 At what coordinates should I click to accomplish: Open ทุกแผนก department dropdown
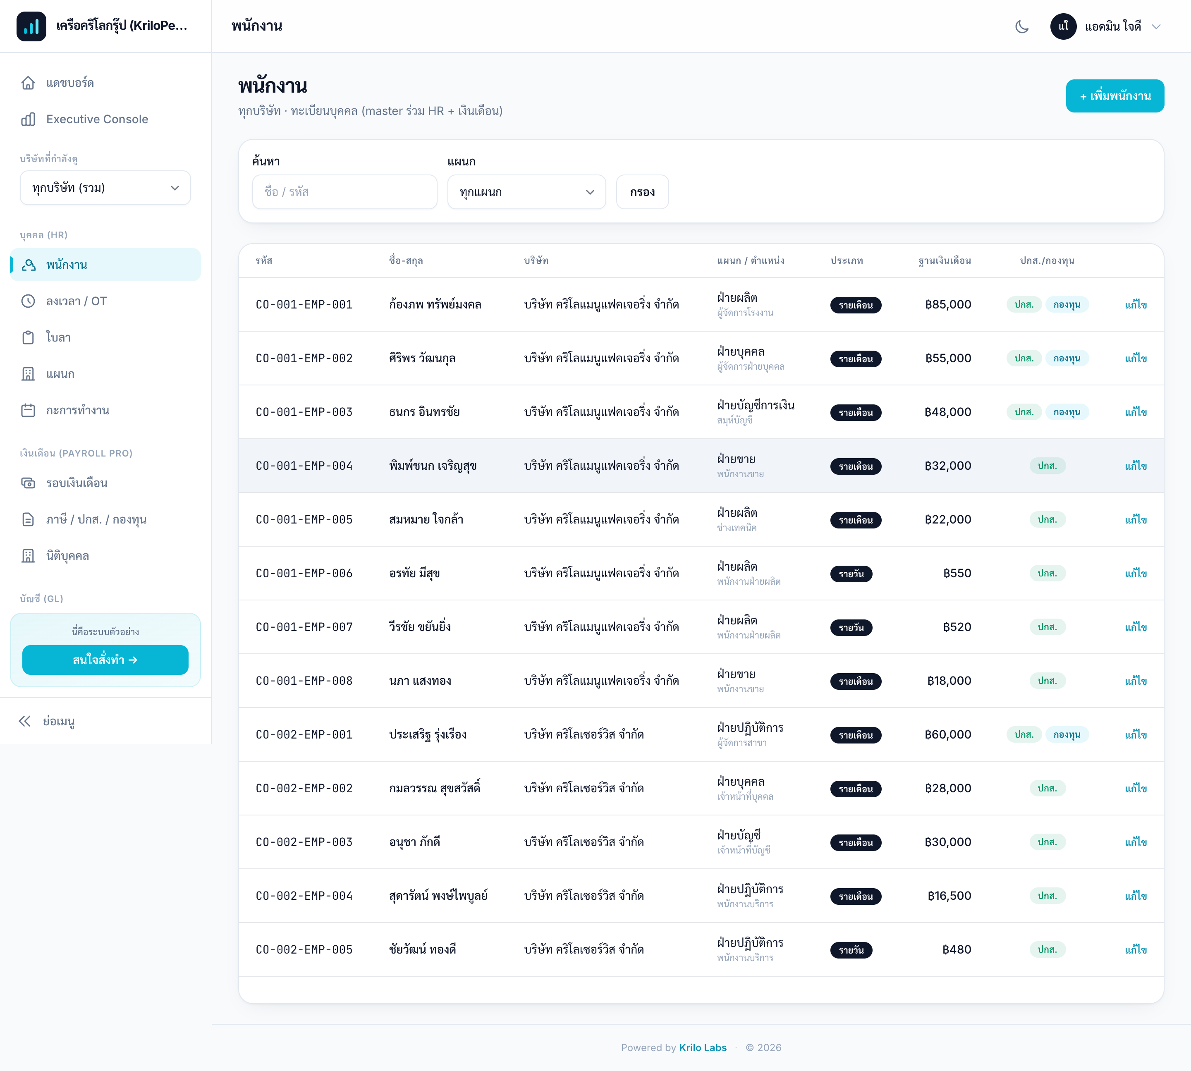[x=527, y=192]
